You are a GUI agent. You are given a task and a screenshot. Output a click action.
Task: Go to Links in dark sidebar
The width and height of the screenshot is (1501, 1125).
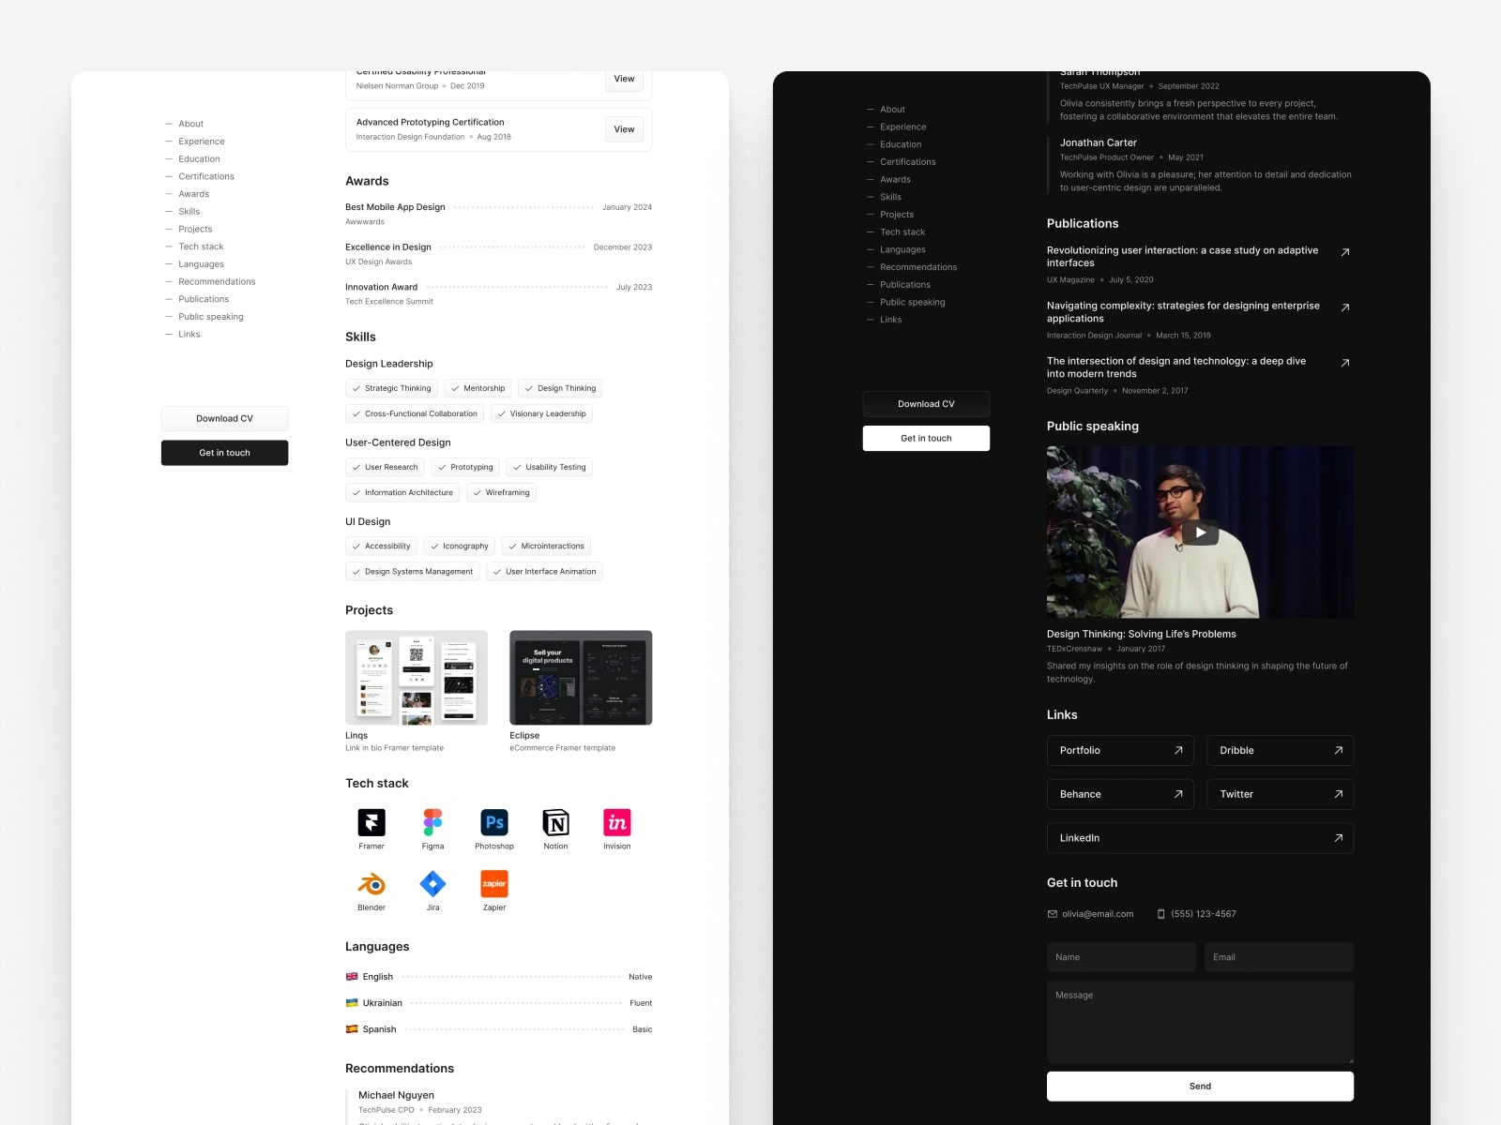click(x=890, y=320)
